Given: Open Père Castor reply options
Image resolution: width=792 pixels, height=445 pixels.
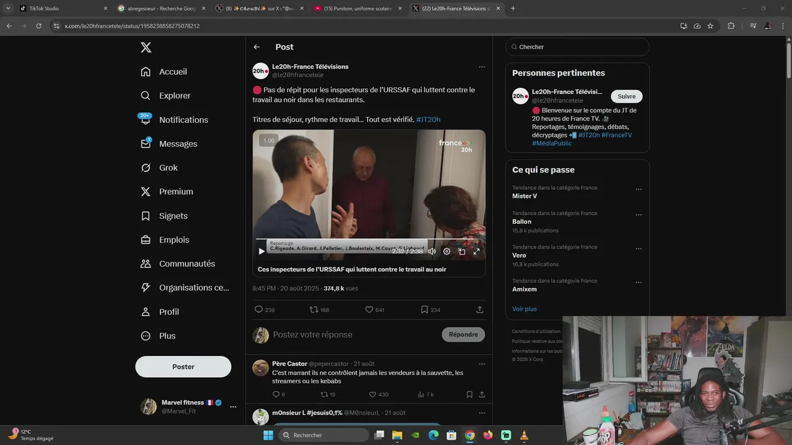Looking at the screenshot, I should (x=481, y=364).
